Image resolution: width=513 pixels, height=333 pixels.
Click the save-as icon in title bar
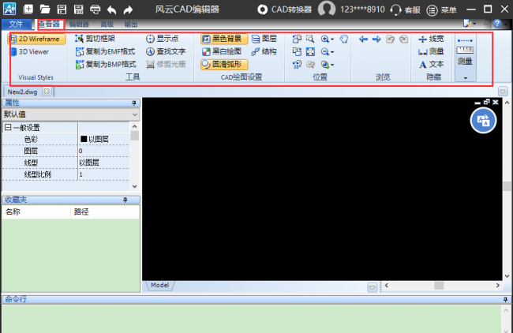[x=78, y=9]
